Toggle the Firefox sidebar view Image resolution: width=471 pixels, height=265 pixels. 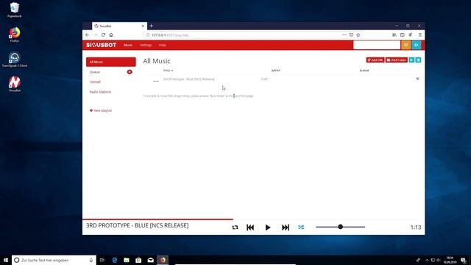point(403,35)
